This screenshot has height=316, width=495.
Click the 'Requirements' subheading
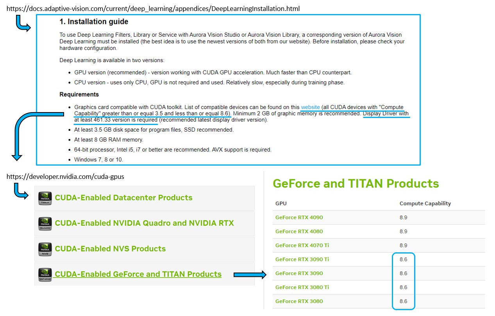pos(79,95)
